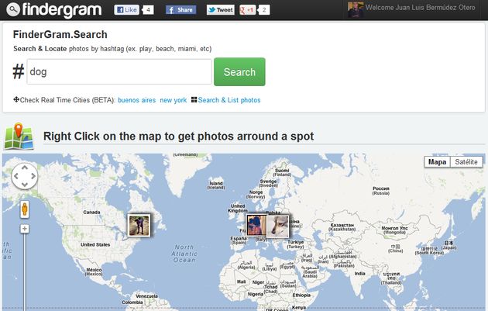
Task: Click the Google +1 button
Action: (247, 10)
